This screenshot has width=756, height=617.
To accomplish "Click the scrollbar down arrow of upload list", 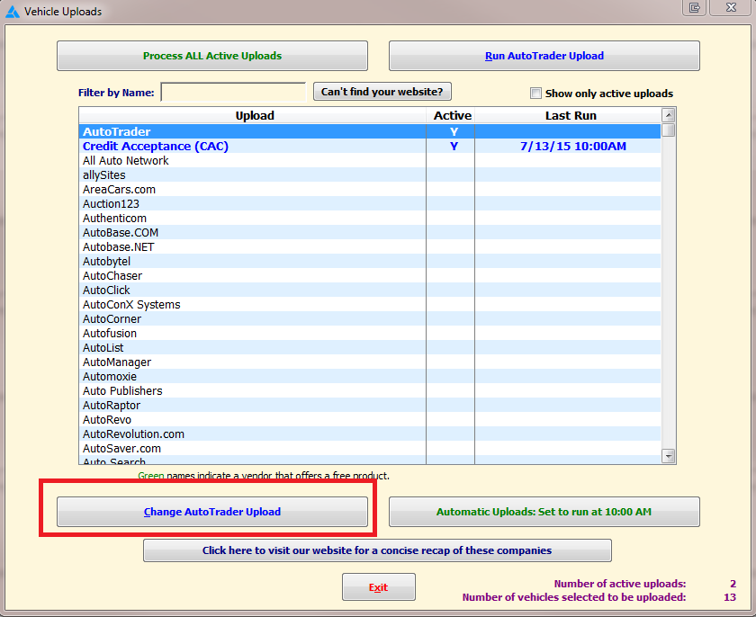I will (668, 456).
